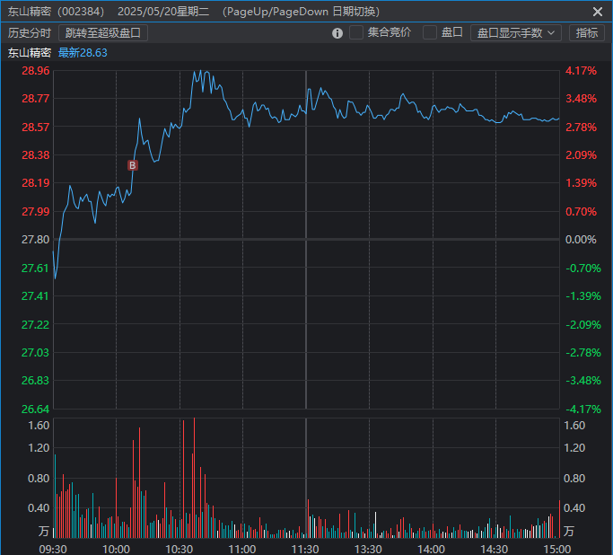Click the red B marker on the chart
Screen dimensions: 613x555
pyautogui.click(x=133, y=165)
